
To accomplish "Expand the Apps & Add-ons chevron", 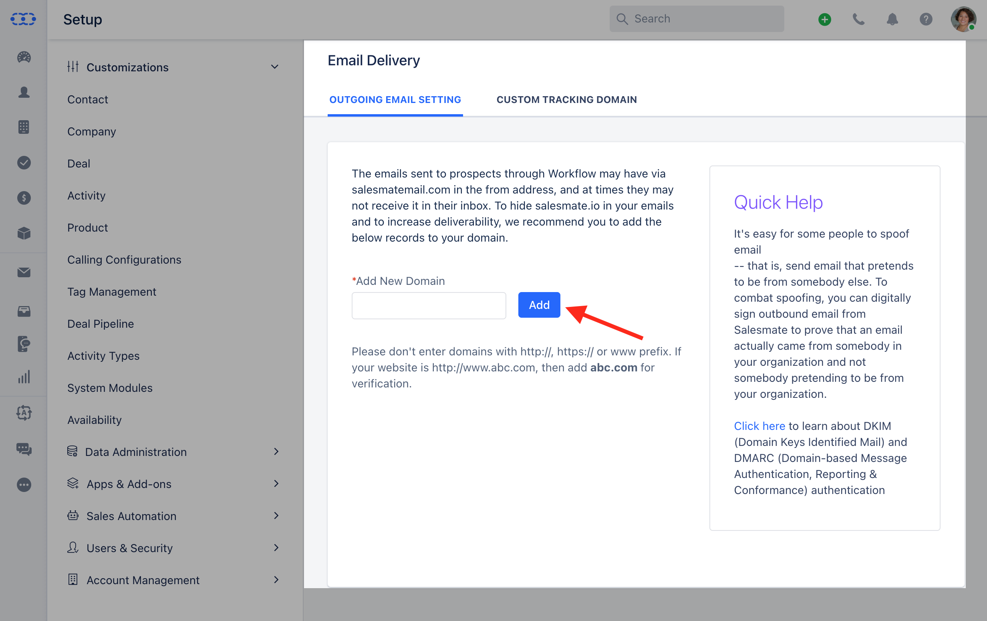I will point(276,483).
